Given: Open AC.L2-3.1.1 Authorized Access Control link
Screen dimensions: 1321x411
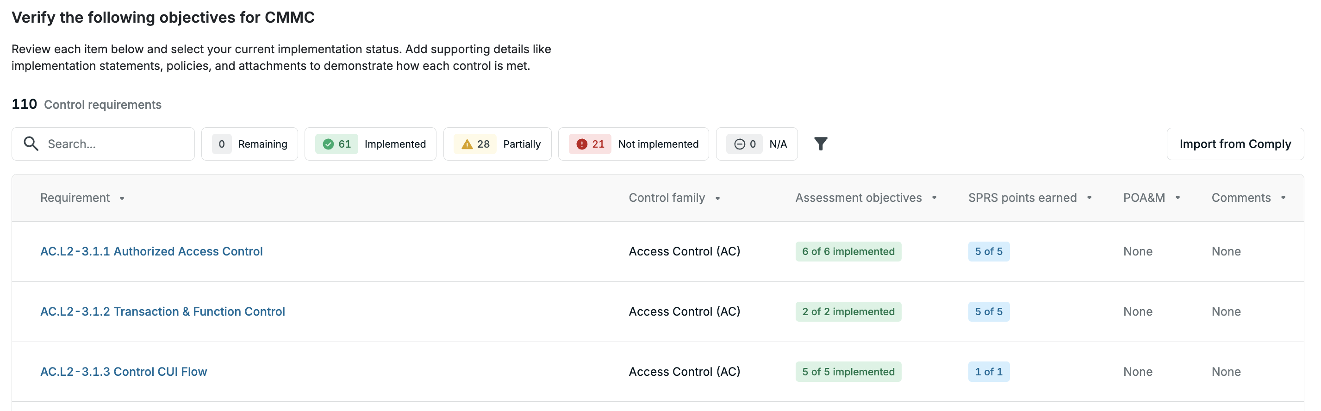Looking at the screenshot, I should (151, 252).
